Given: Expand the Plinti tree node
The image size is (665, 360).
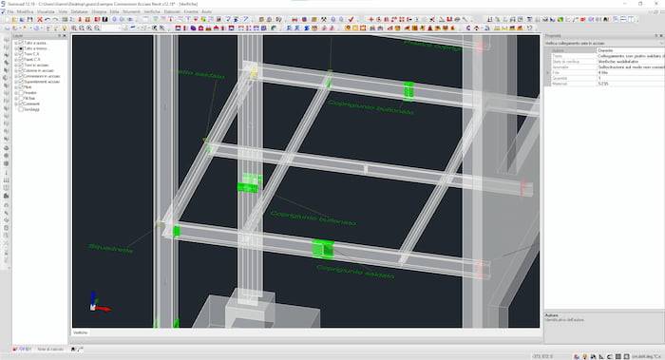Looking at the screenshot, I should coord(16,87).
